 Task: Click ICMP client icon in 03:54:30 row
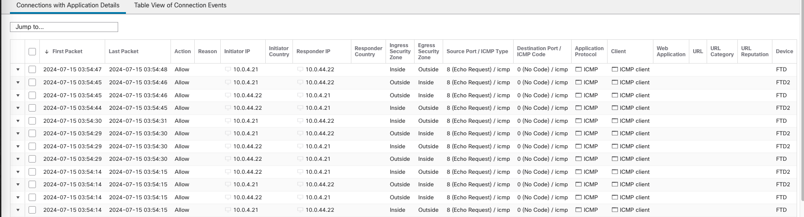[x=614, y=121]
